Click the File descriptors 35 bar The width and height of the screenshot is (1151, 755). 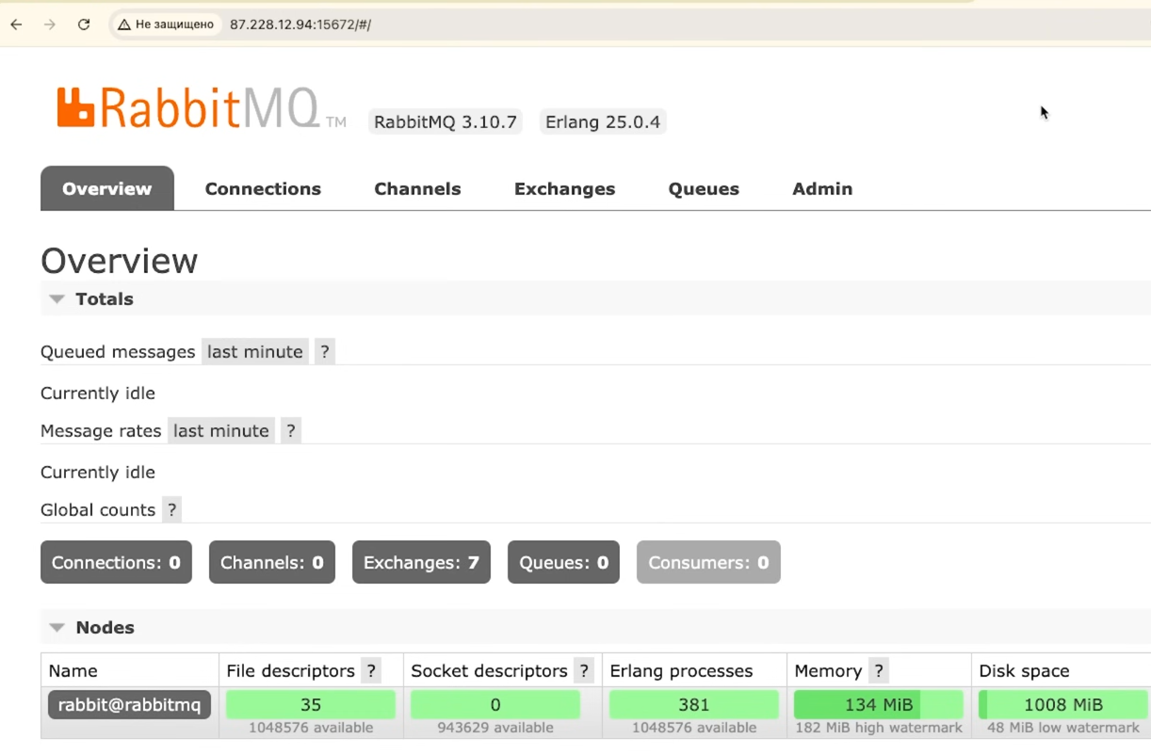point(311,704)
